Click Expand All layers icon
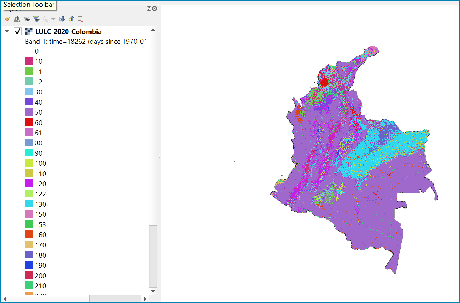 [62, 19]
